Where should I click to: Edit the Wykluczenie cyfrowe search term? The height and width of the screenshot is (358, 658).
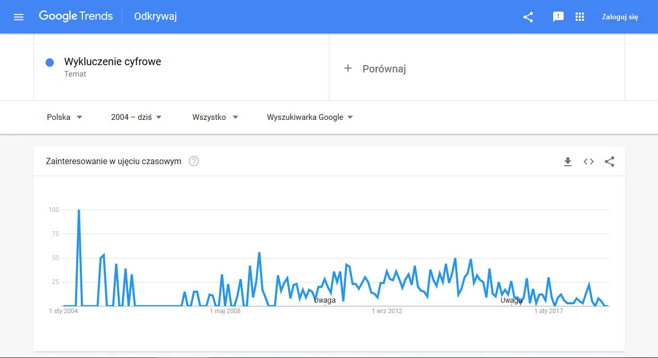[x=113, y=62]
